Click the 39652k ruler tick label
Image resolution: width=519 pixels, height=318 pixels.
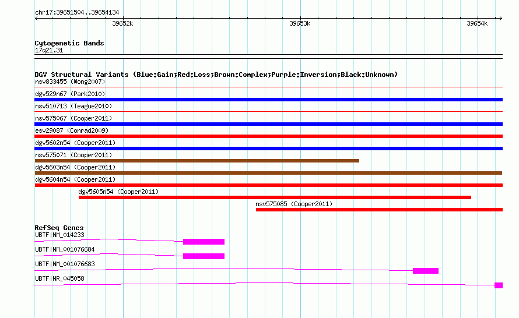point(122,23)
